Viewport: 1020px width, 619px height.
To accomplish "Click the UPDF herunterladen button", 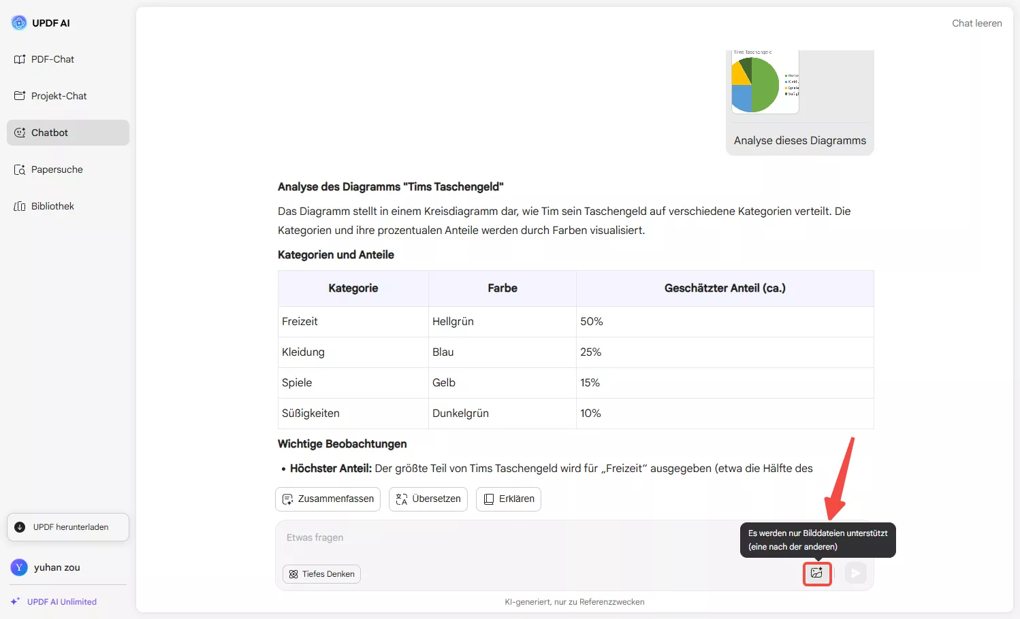I will point(67,526).
